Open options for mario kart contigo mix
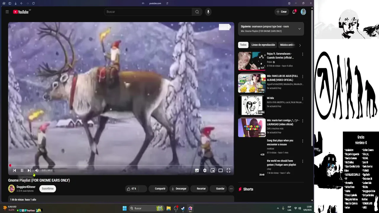Screen dimensions: 379x213 click(x=303, y=121)
